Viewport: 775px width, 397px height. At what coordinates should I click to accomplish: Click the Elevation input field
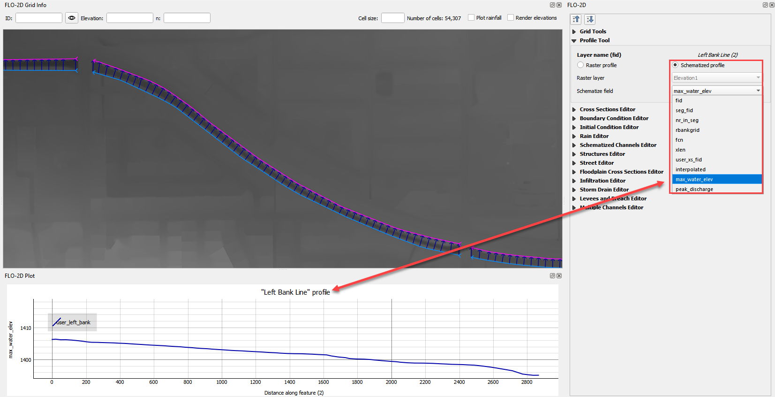point(130,18)
